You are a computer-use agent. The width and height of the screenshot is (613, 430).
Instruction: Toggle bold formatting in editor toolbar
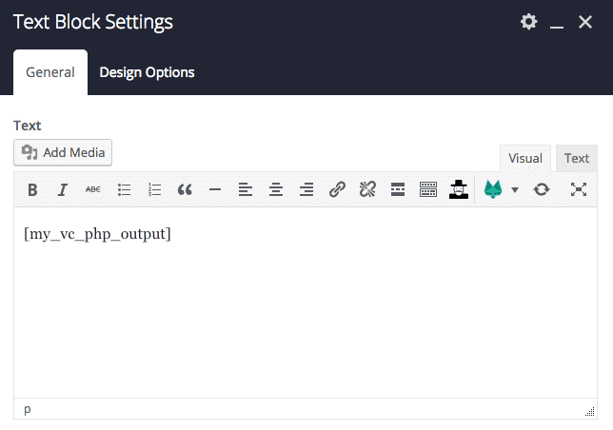pyautogui.click(x=32, y=190)
